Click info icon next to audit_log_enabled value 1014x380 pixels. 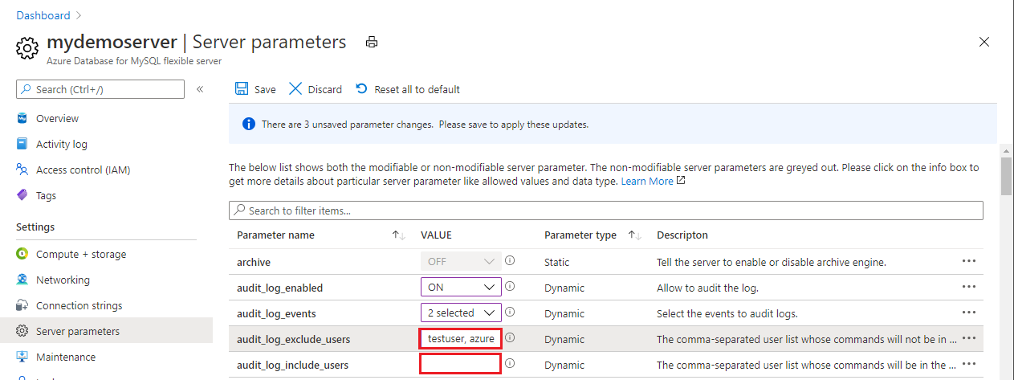point(510,287)
